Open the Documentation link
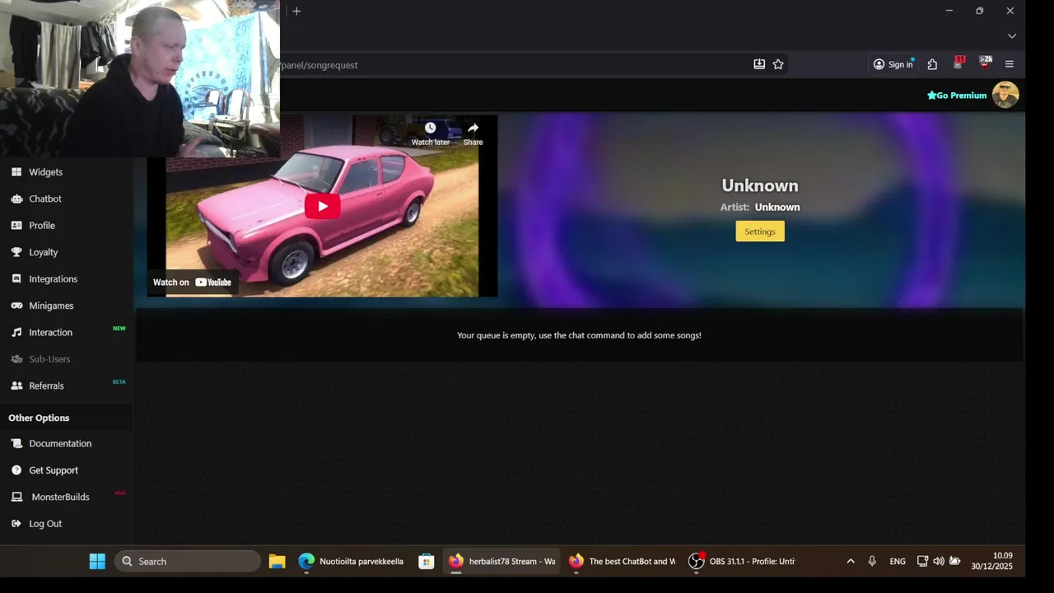Image resolution: width=1054 pixels, height=593 pixels. [x=60, y=443]
